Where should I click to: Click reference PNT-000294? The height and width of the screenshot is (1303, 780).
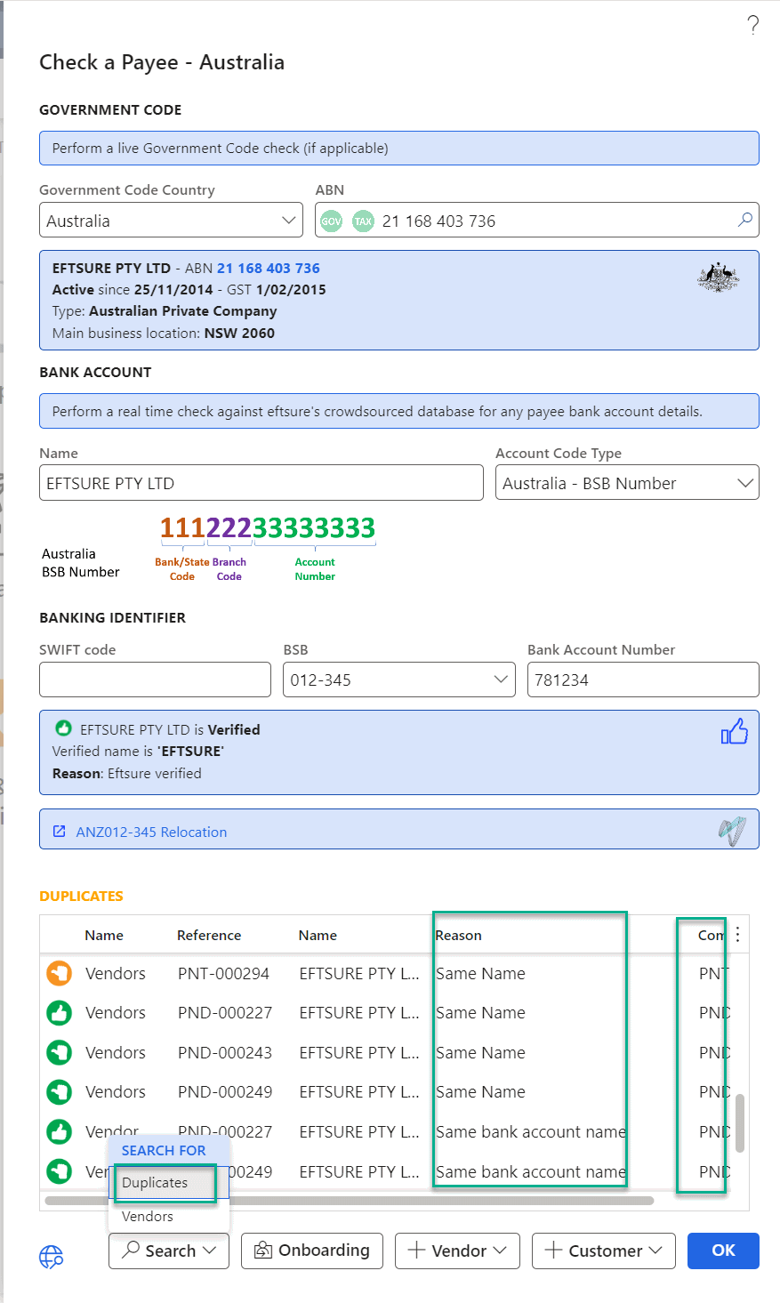(x=223, y=973)
